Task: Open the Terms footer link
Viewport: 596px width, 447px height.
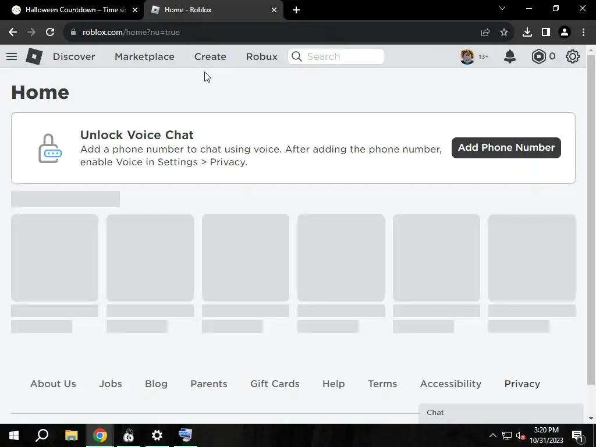Action: tap(382, 384)
